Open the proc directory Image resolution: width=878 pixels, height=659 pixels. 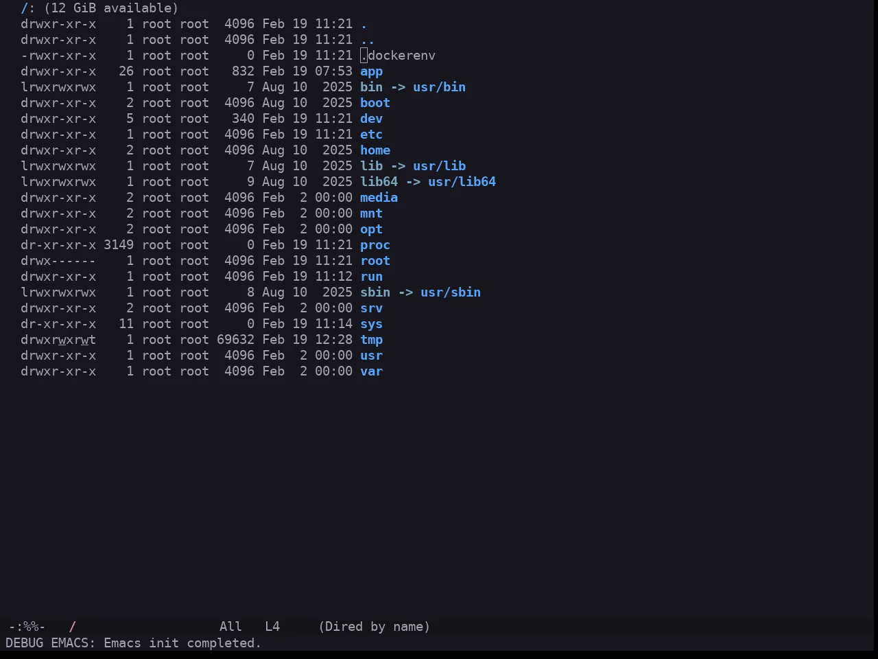375,245
